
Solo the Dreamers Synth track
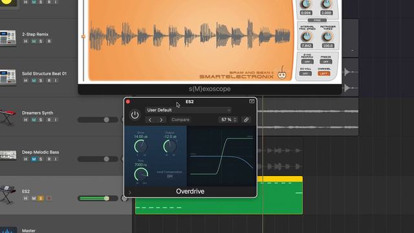pyautogui.click(x=41, y=120)
